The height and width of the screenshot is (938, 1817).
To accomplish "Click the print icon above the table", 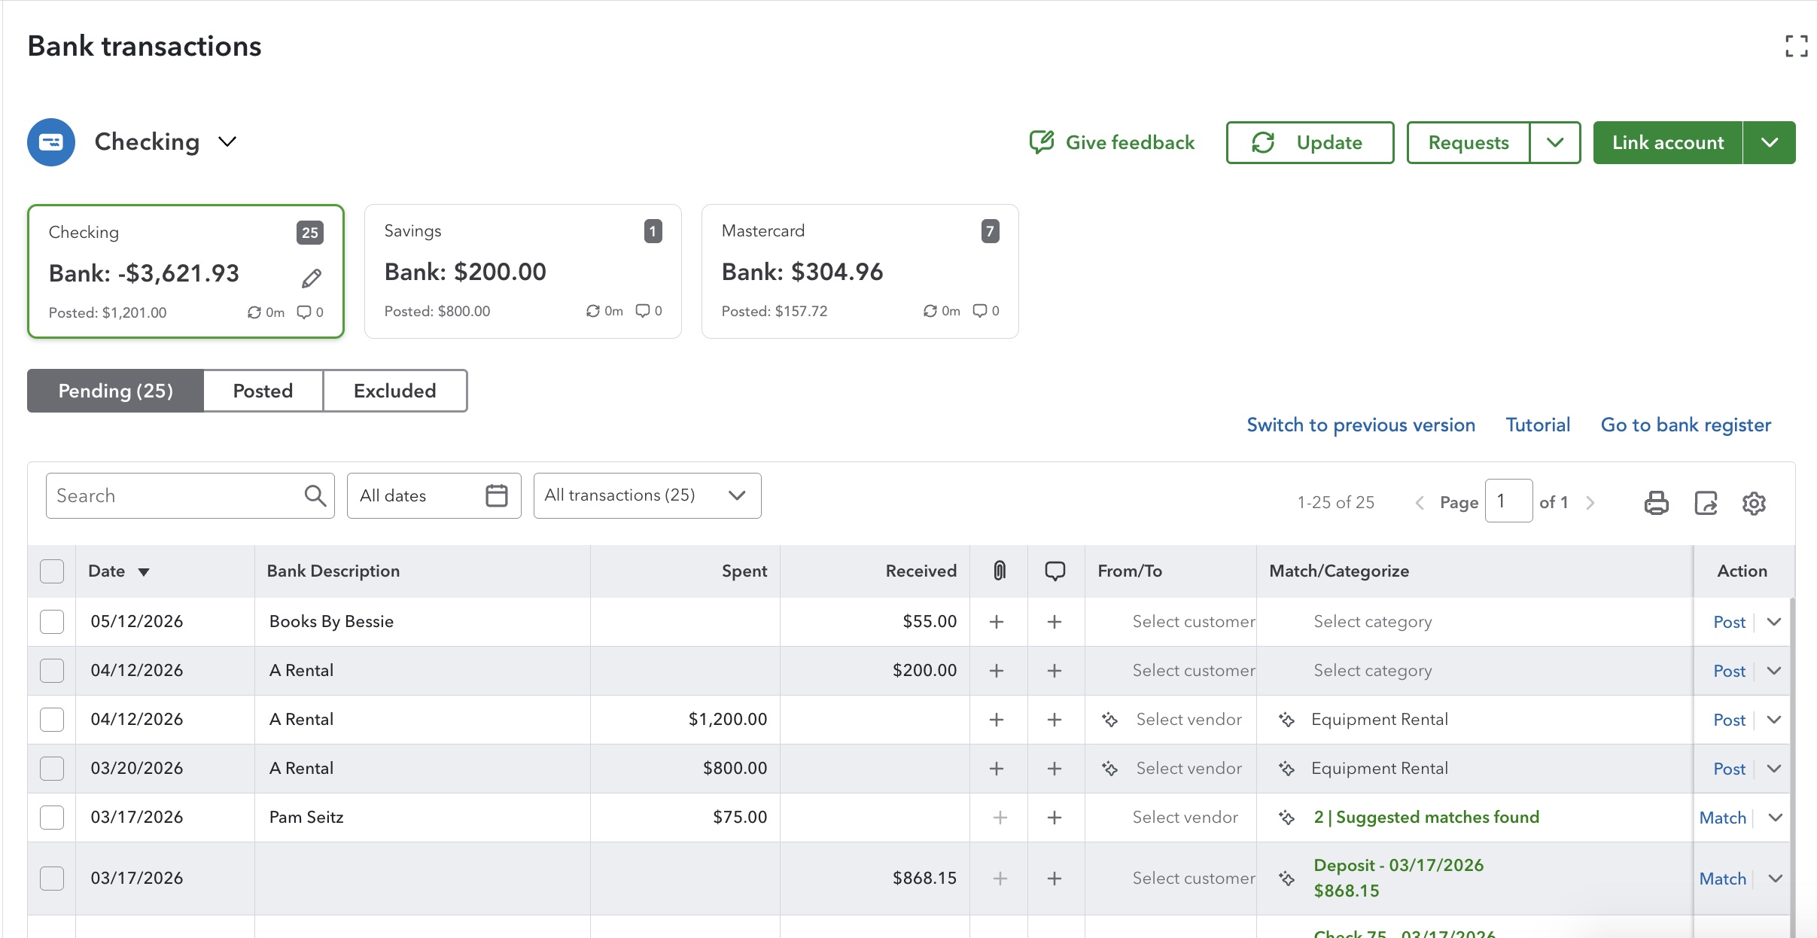I will [1656, 502].
